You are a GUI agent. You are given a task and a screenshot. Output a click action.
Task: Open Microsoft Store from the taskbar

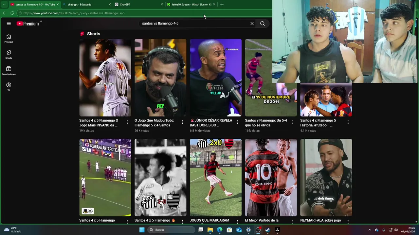(229, 230)
